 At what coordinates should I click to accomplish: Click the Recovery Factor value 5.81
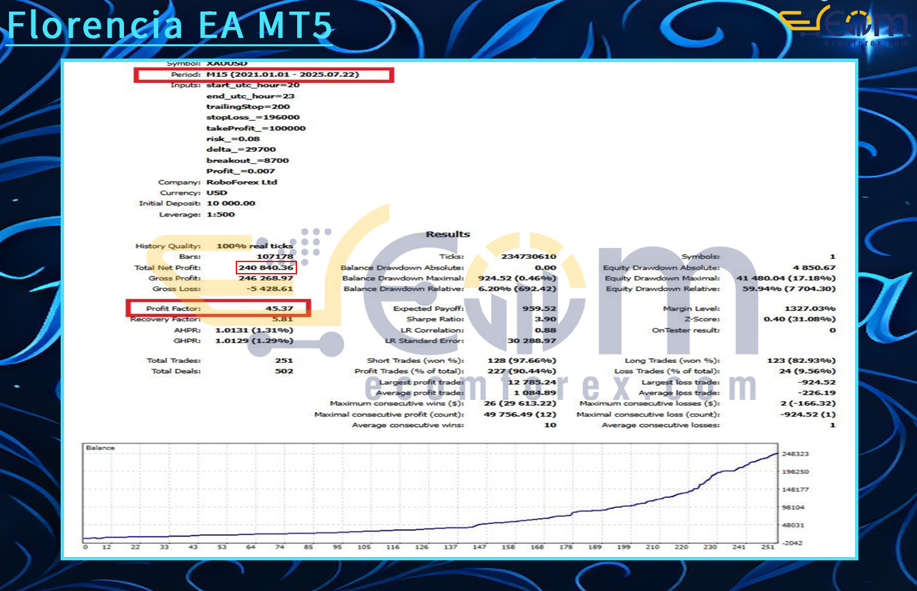point(283,319)
